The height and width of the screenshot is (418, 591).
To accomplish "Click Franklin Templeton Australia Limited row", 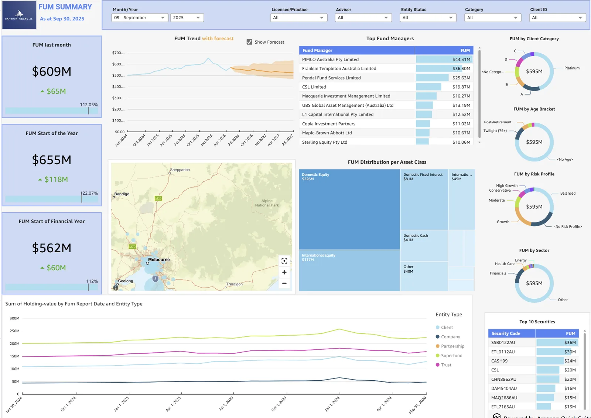I will tap(387, 69).
